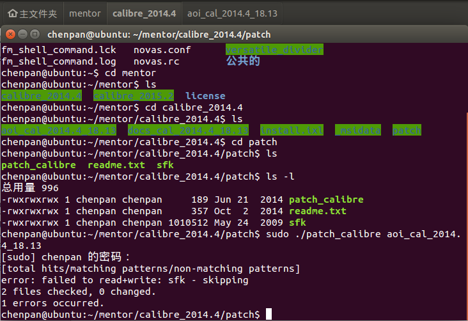The width and height of the screenshot is (468, 321).
Task: Open the 主文件夹 home breadcrumb
Action: click(32, 13)
